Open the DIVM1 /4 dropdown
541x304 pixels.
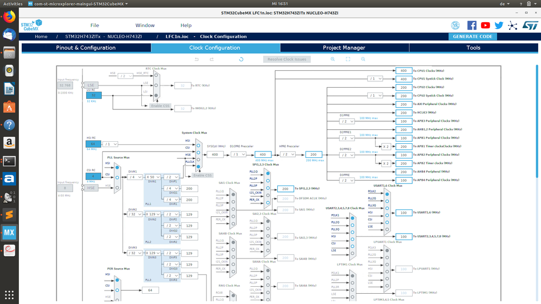pos(135,177)
